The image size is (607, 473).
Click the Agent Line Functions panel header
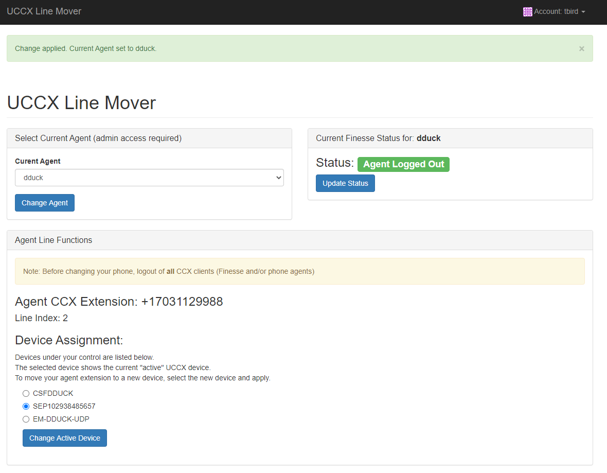[x=299, y=240]
